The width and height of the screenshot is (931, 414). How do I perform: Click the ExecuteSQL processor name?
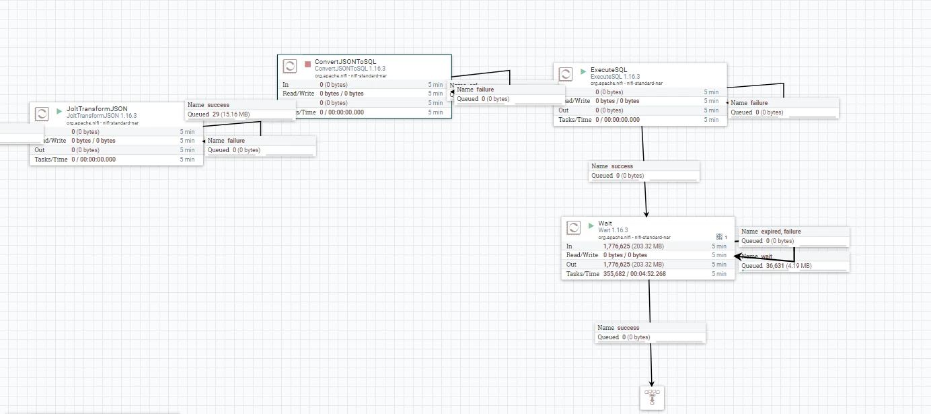[609, 69]
